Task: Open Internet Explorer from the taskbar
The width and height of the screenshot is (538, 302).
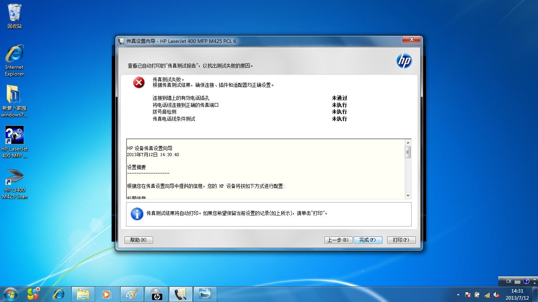Action: [x=59, y=294]
